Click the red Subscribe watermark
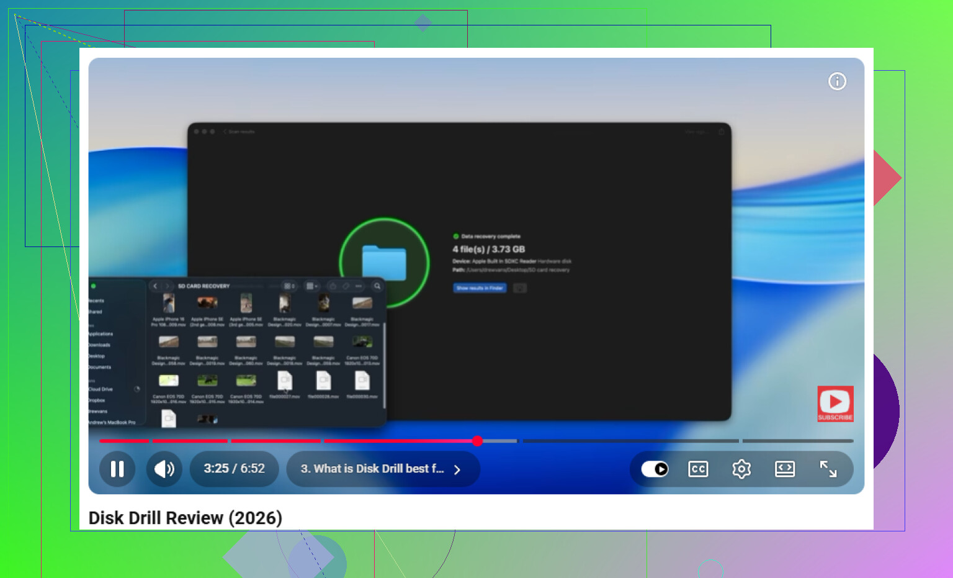This screenshot has height=578, width=953. [835, 404]
